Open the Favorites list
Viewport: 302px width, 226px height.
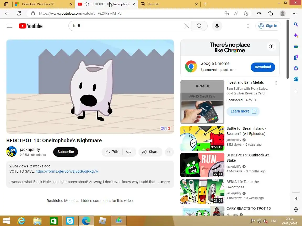[x=259, y=13]
